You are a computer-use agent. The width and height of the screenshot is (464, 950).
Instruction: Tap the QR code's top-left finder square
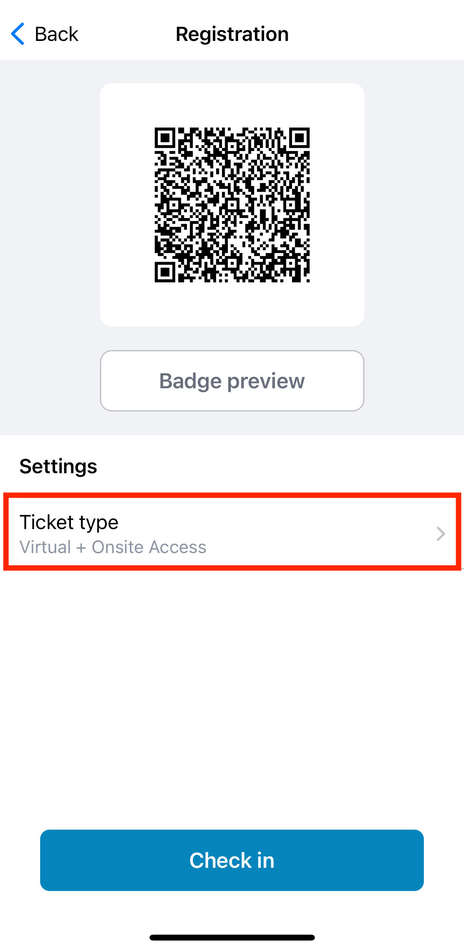(x=165, y=138)
